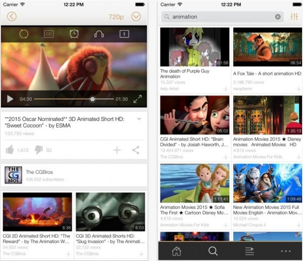This screenshot has width=303, height=261.
Task: Toggle headphones audio-only mode
Action: tap(99, 34)
